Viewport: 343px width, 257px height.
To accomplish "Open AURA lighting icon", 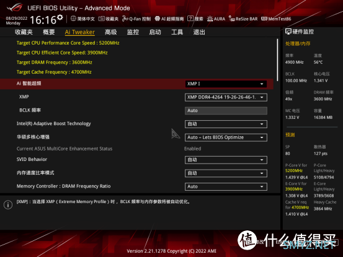I will (x=210, y=19).
